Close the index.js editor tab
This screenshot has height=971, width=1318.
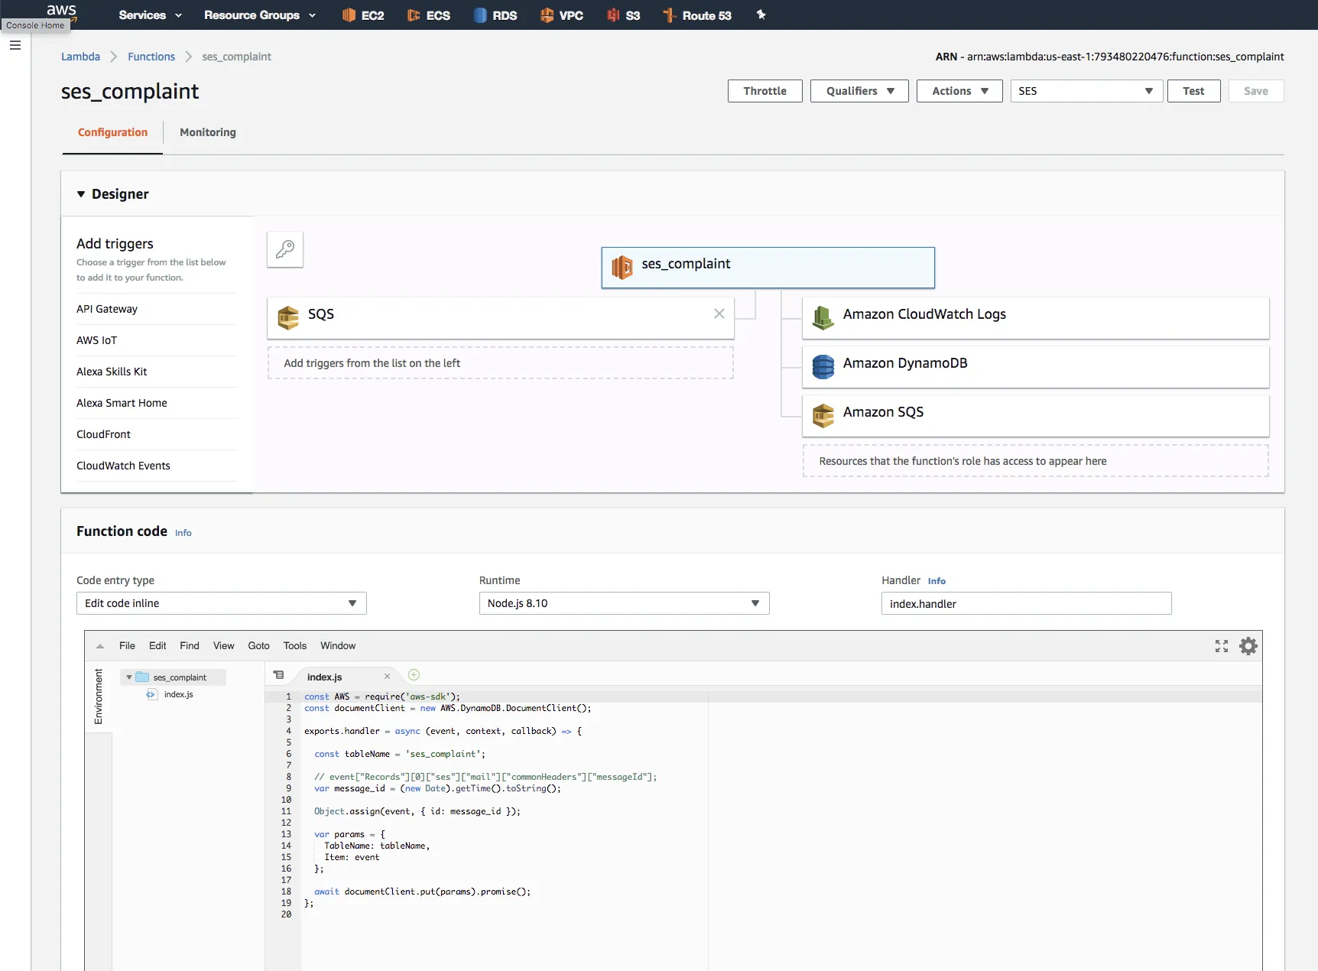click(x=387, y=677)
